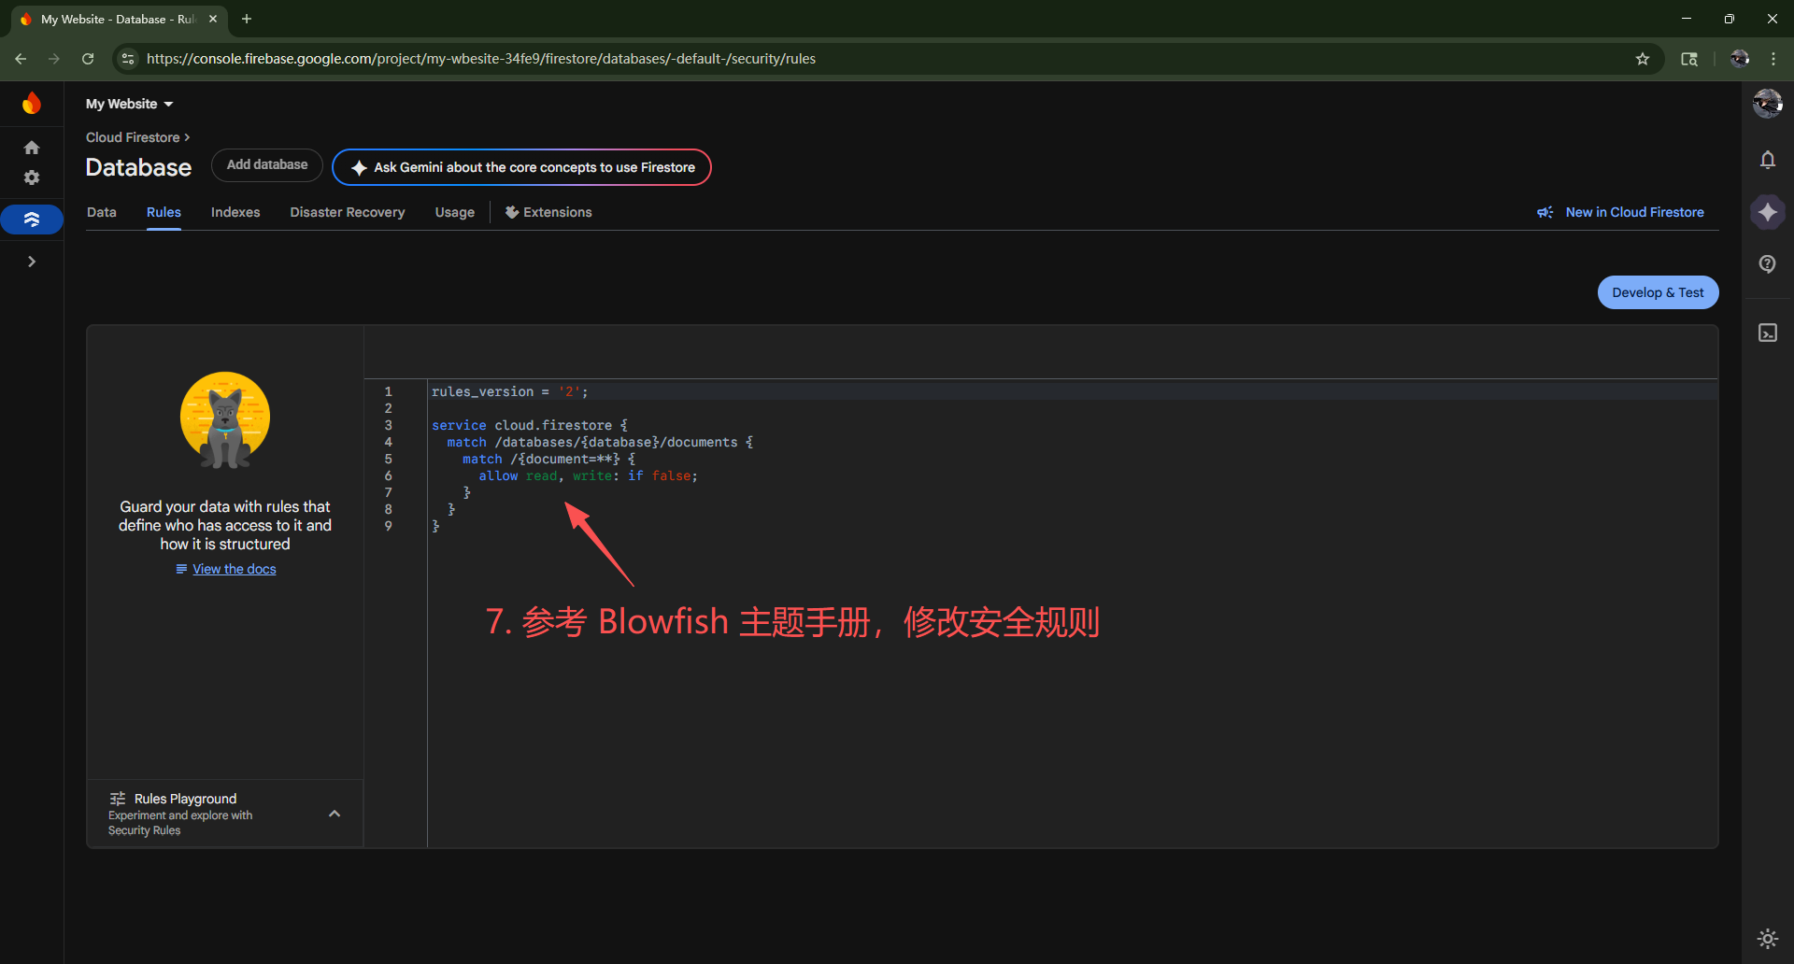
Task: Open Cloud Shell terminal icon
Action: (x=1767, y=333)
